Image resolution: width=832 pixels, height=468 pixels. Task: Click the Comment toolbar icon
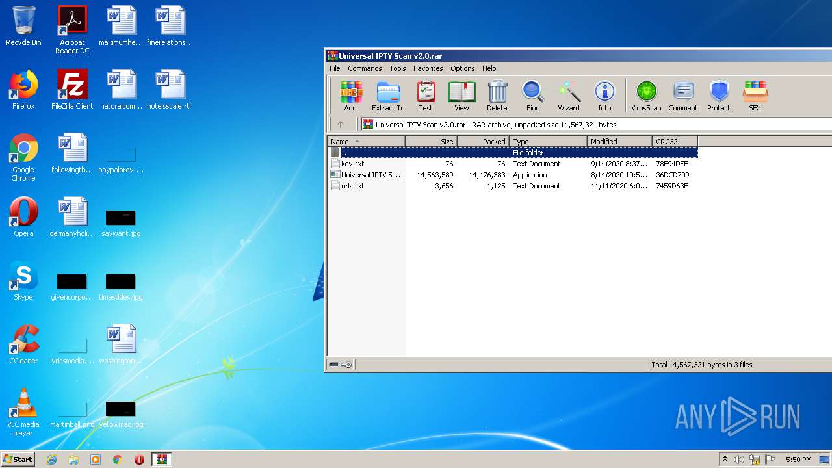pyautogui.click(x=683, y=96)
